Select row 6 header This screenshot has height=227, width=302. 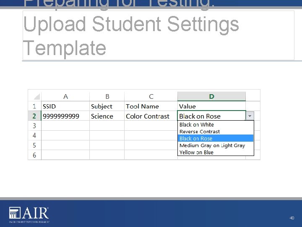click(x=34, y=155)
